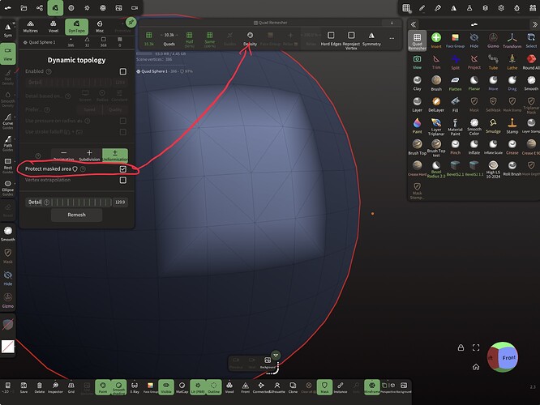The height and width of the screenshot is (405, 540).
Task: Collapse tools panel with left double chevron
Action: click(414, 24)
